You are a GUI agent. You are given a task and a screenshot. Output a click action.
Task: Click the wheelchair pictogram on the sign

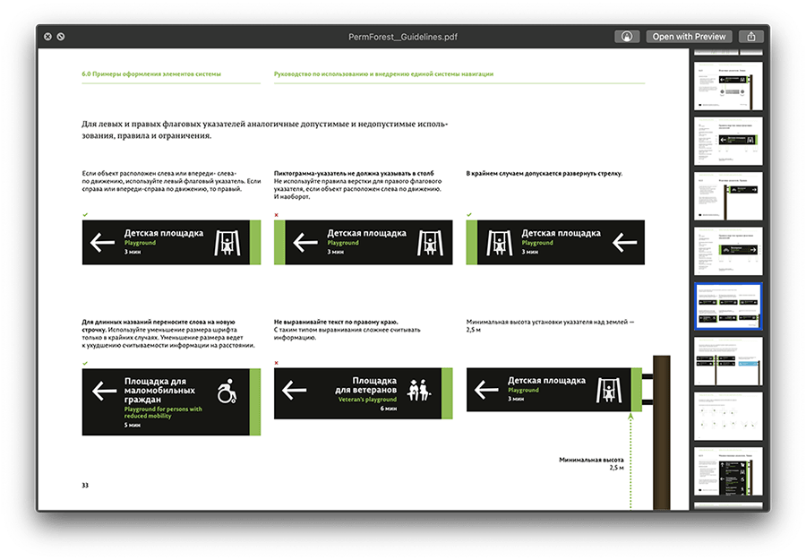(x=227, y=392)
